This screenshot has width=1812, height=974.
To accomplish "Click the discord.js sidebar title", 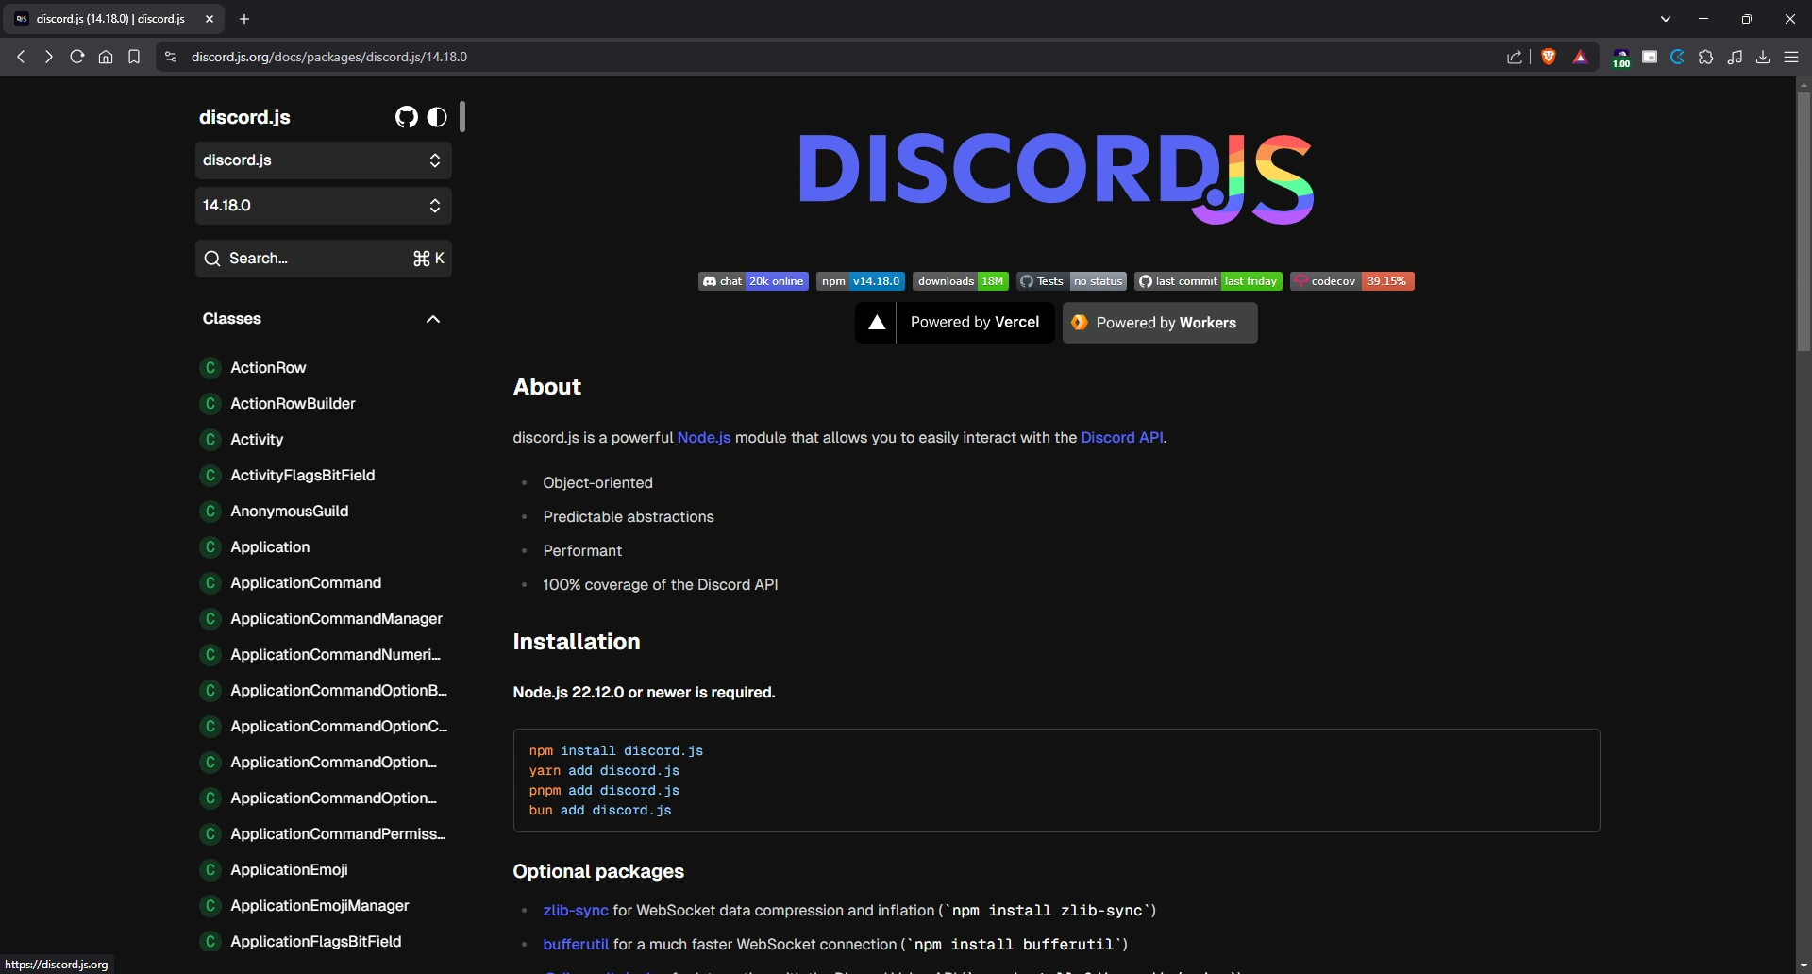I will pyautogui.click(x=244, y=117).
